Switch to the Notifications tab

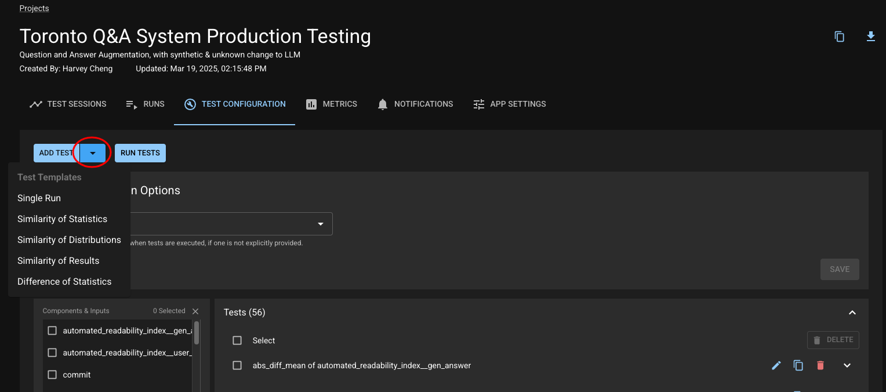[x=415, y=104]
